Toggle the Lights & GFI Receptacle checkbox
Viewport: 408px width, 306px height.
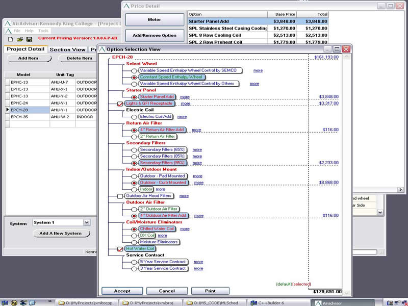(x=120, y=104)
